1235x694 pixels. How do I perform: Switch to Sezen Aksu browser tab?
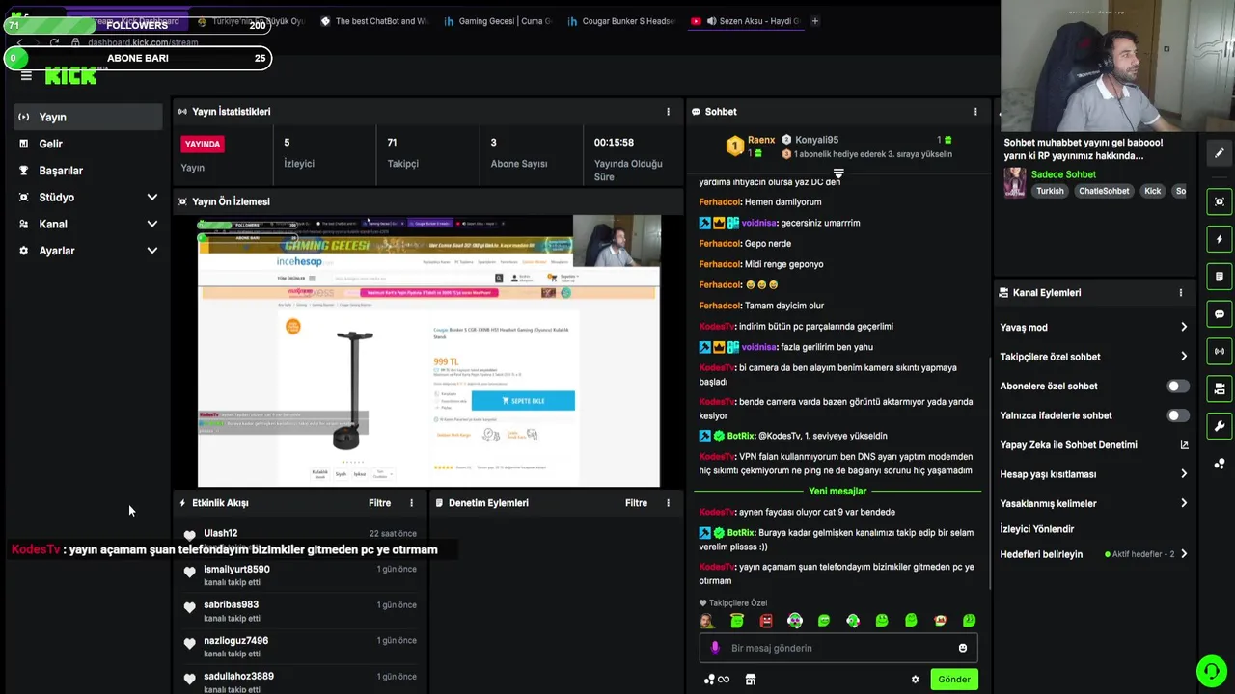point(746,21)
